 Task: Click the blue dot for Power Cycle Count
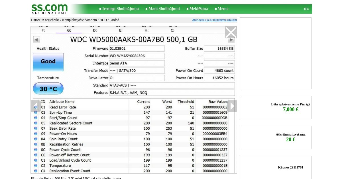click(36, 150)
